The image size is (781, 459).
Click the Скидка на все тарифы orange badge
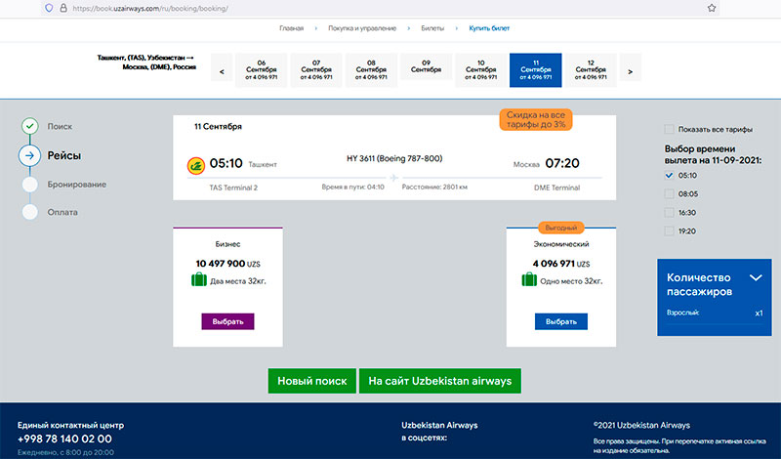[535, 119]
